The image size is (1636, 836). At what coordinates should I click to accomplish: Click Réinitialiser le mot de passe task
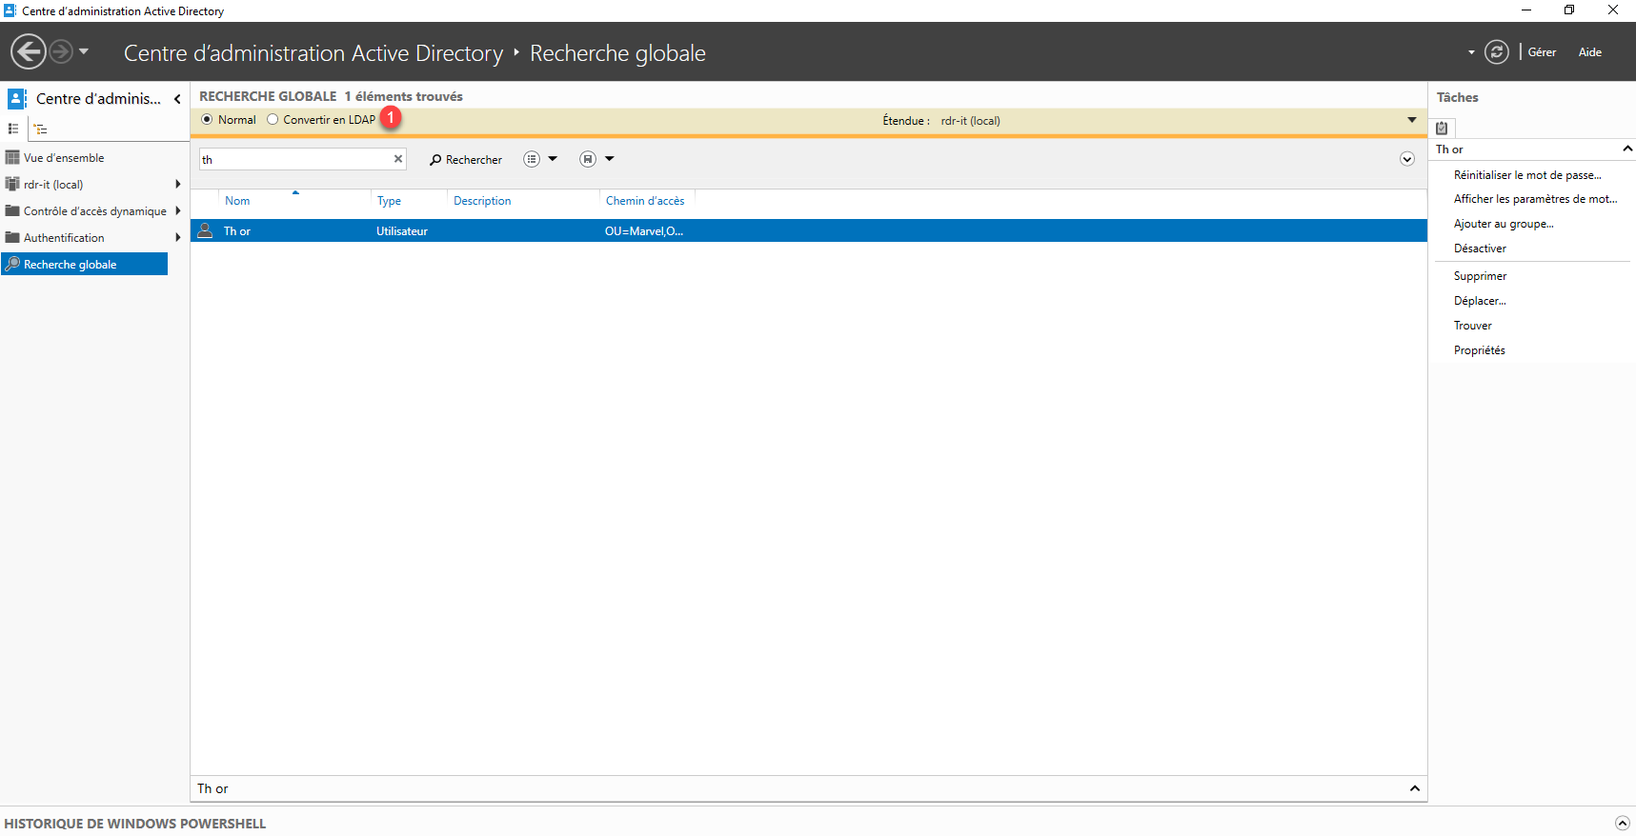(x=1527, y=175)
